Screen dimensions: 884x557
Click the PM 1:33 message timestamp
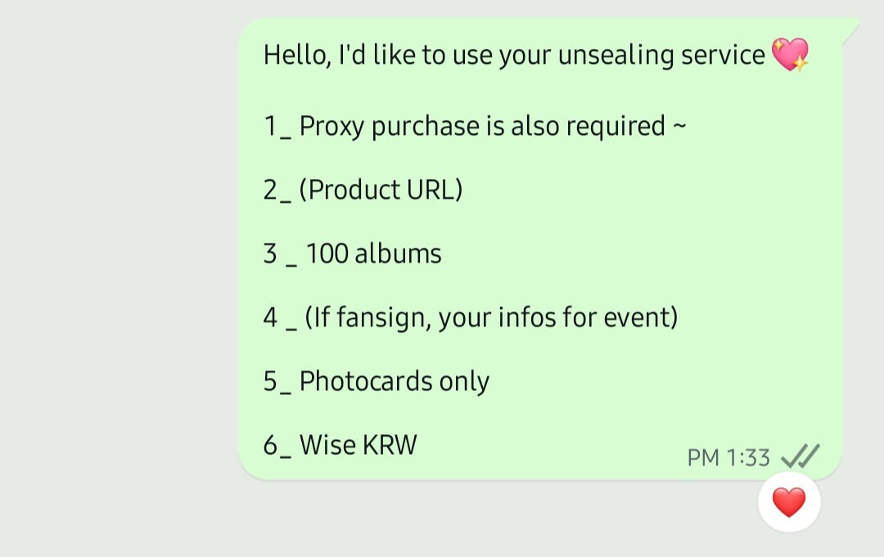(728, 457)
